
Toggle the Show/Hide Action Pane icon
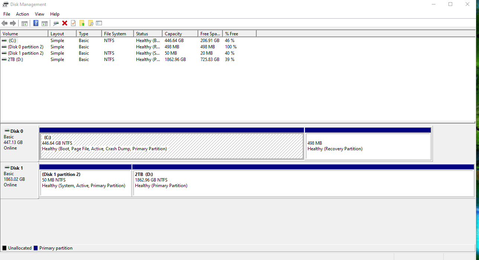[45, 23]
